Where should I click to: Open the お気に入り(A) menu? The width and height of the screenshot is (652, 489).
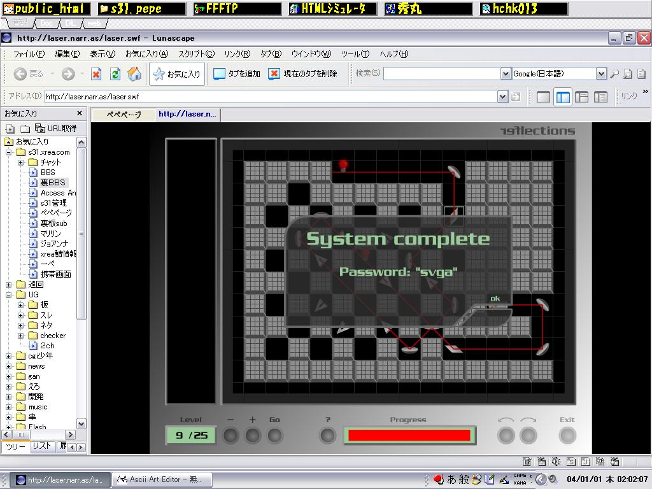[147, 54]
